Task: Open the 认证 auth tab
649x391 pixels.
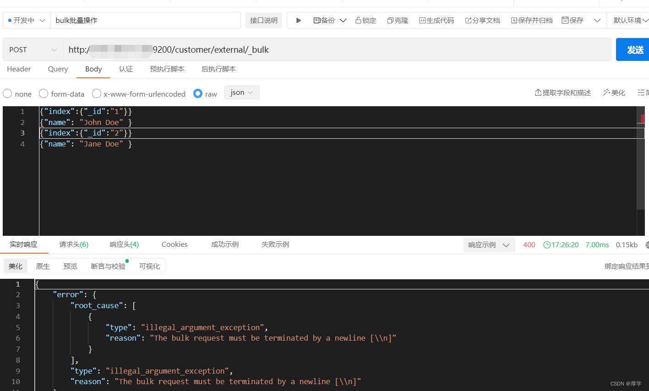Action: [x=126, y=69]
